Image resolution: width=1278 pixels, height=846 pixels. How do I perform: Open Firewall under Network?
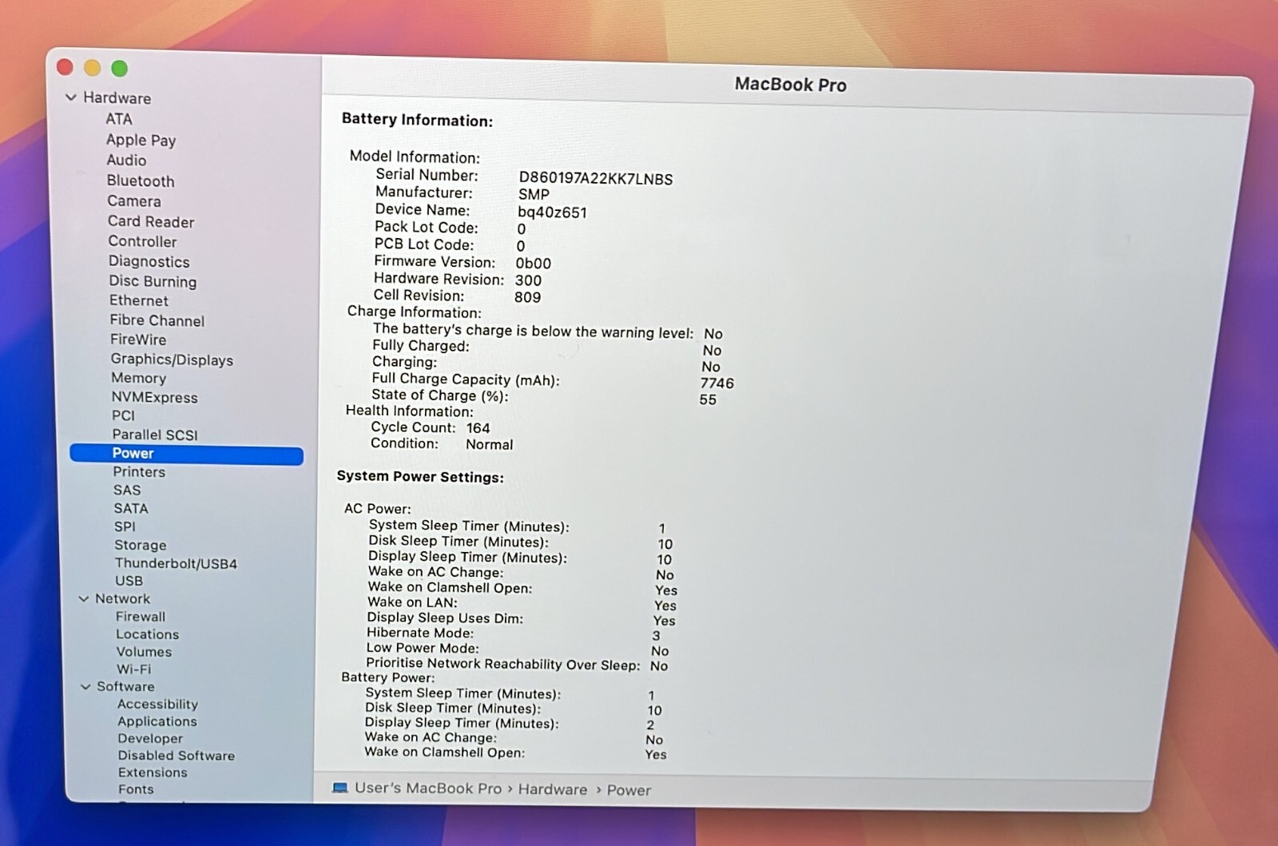141,617
